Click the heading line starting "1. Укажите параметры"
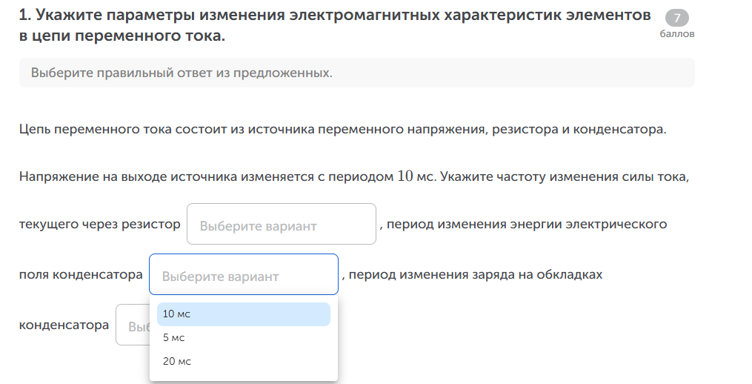 (x=335, y=15)
